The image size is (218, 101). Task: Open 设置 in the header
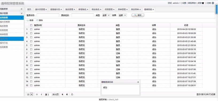(184, 3)
